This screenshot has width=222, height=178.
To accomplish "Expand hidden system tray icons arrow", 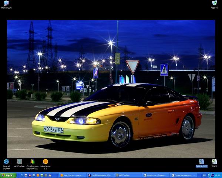I will click(x=208, y=175).
